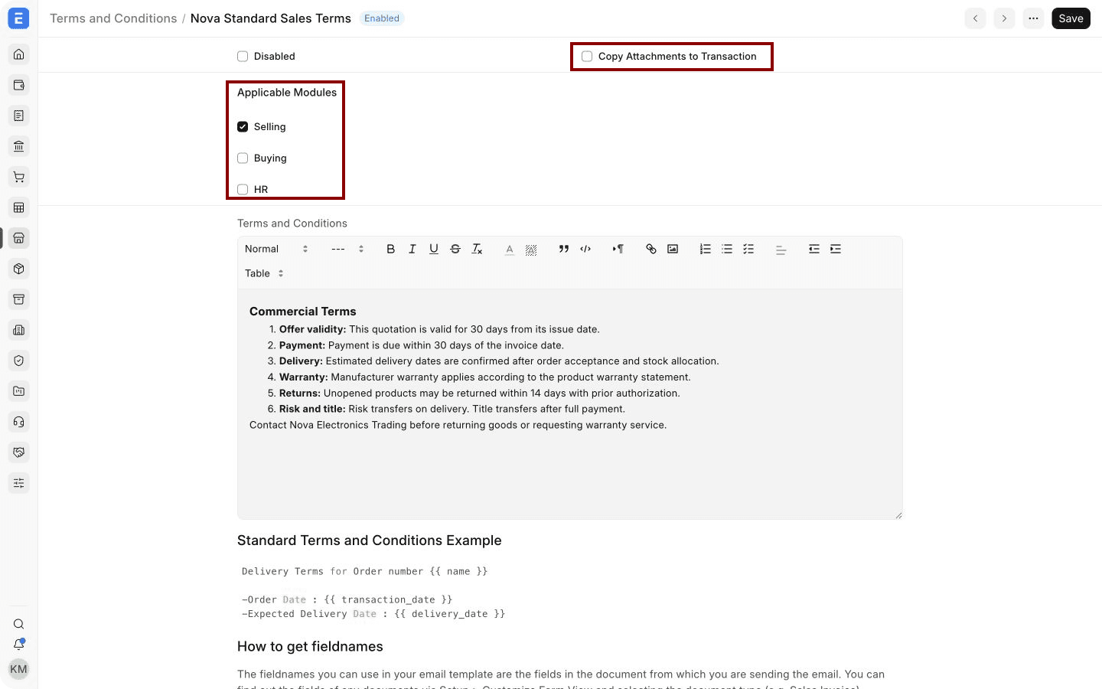Open notifications via the bell icon

tap(19, 645)
